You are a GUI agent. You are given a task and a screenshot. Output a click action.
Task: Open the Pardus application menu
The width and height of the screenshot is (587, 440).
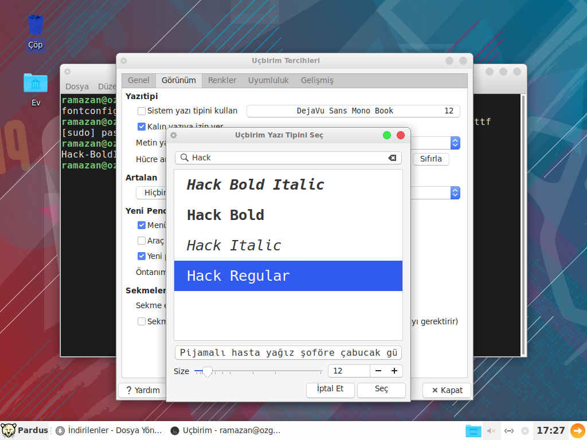[24, 430]
